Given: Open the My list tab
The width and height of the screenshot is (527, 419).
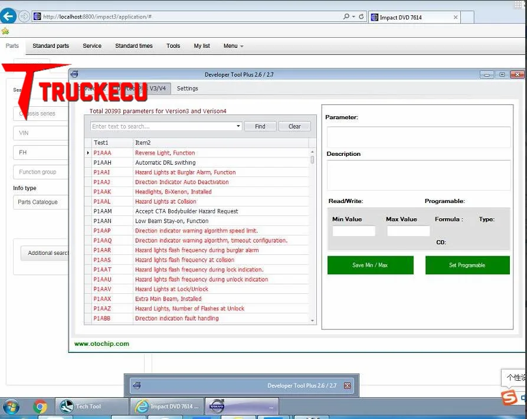Looking at the screenshot, I should (202, 45).
